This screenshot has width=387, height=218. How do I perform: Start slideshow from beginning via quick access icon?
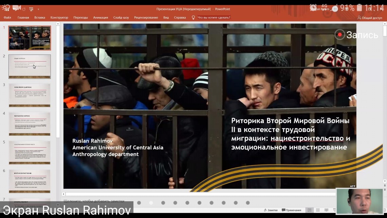pyautogui.click(x=32, y=9)
